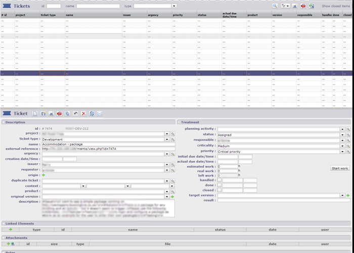Viewport: 354px width, 253px height.
Task: Tick the handled checkbox
Action: click(219, 180)
